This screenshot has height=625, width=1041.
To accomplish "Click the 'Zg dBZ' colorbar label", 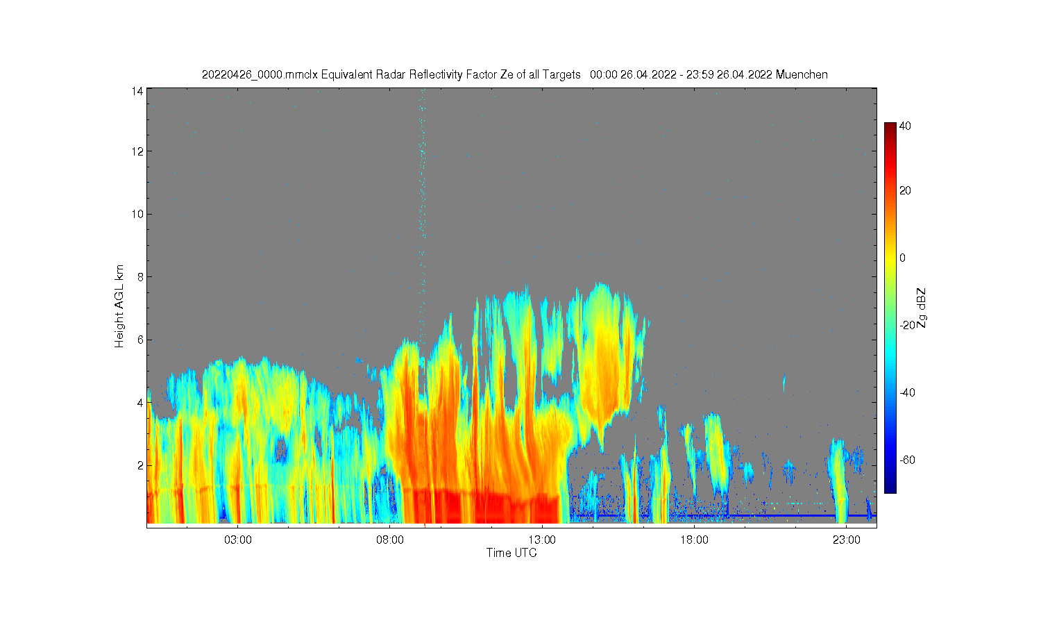I will click(922, 308).
